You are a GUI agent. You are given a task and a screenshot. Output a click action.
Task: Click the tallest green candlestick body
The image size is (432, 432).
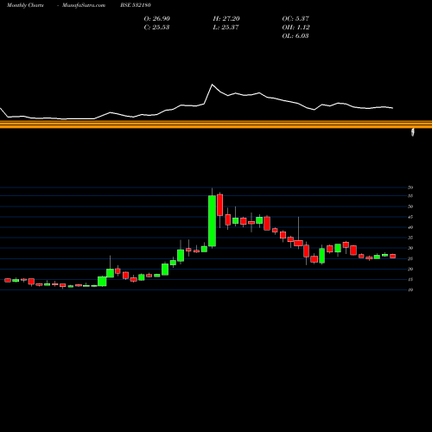tap(212, 221)
